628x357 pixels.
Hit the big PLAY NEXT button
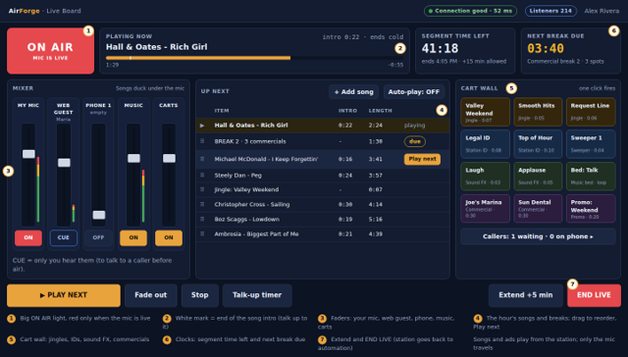click(x=64, y=295)
